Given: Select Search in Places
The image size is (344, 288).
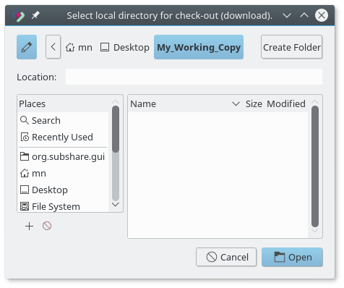Looking at the screenshot, I should click(x=64, y=120).
